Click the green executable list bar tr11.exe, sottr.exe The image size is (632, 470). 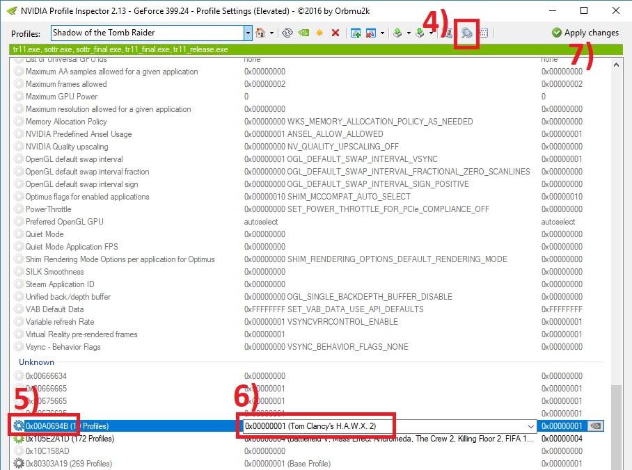click(316, 49)
